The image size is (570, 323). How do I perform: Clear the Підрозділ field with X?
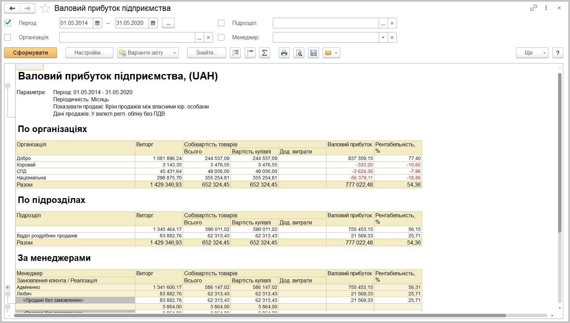[392, 23]
